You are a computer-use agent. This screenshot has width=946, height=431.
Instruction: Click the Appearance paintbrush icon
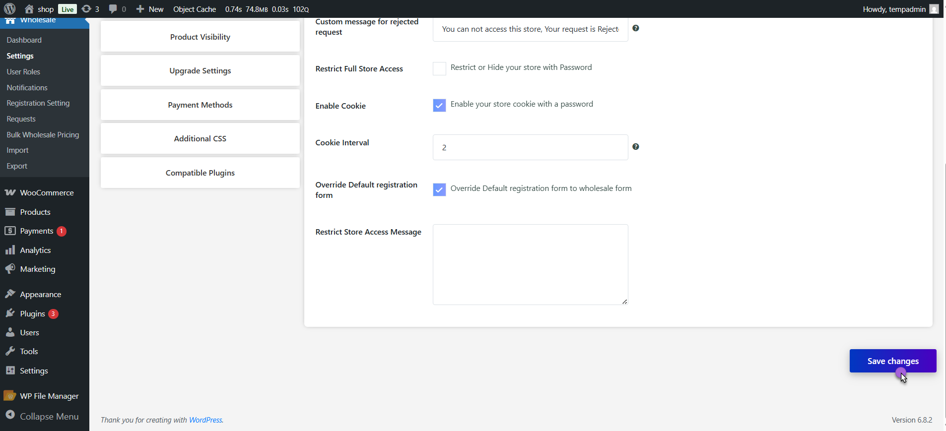(x=10, y=294)
